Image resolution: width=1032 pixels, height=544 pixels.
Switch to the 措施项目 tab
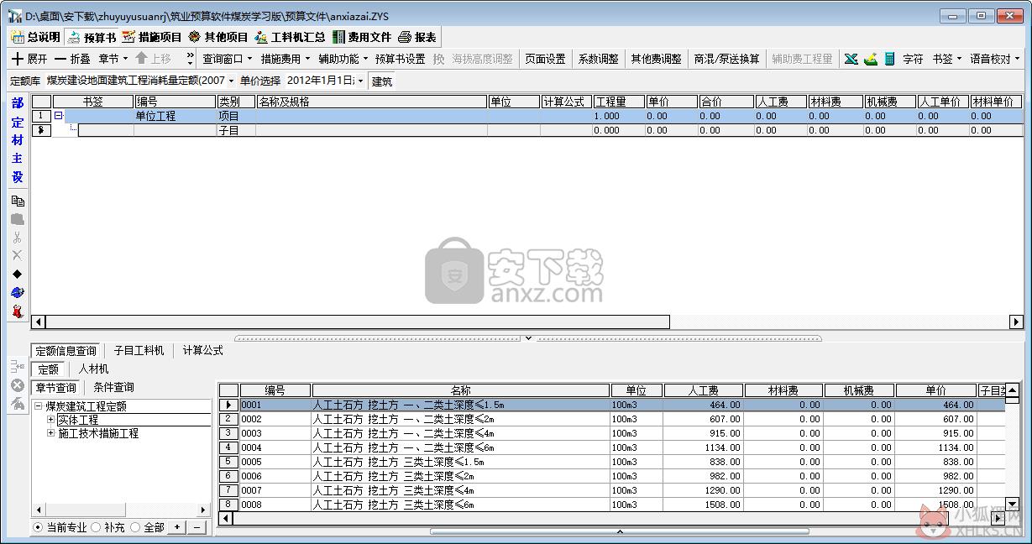(151, 37)
